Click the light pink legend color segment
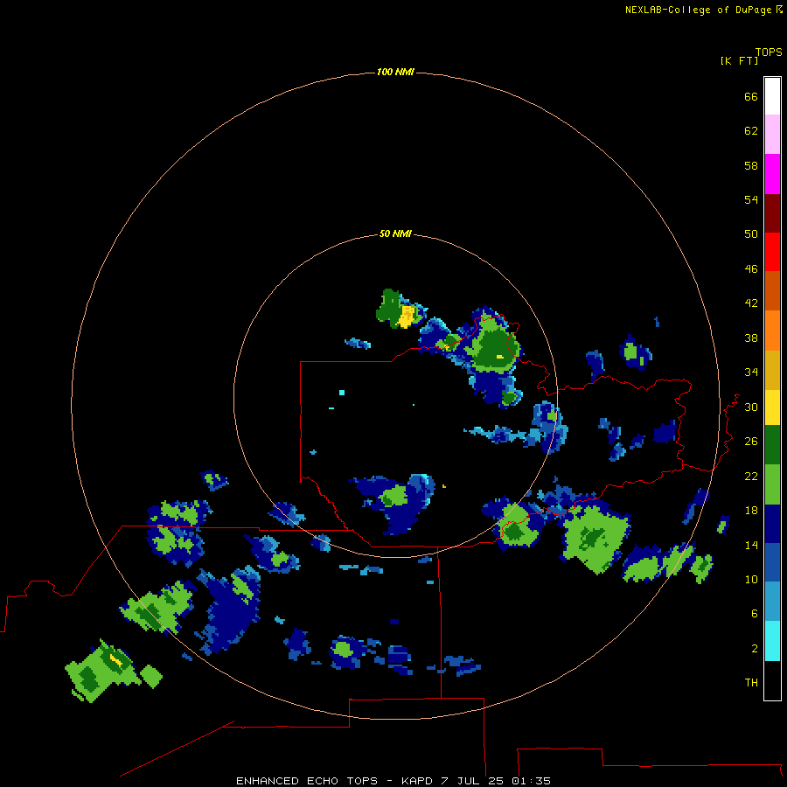The height and width of the screenshot is (787, 787). click(772, 134)
